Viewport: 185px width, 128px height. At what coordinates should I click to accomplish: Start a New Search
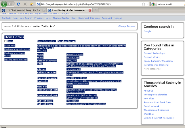(26, 18)
